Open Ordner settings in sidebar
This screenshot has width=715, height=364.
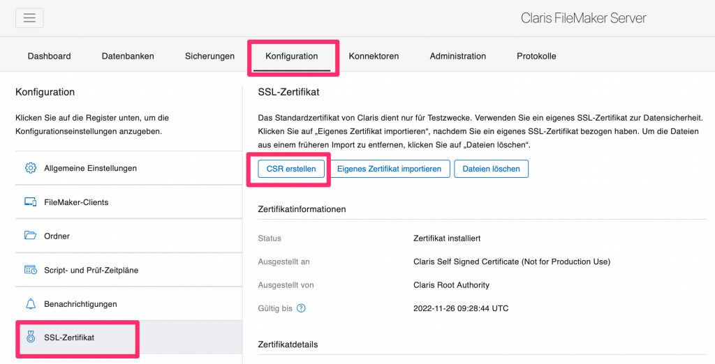(x=128, y=236)
